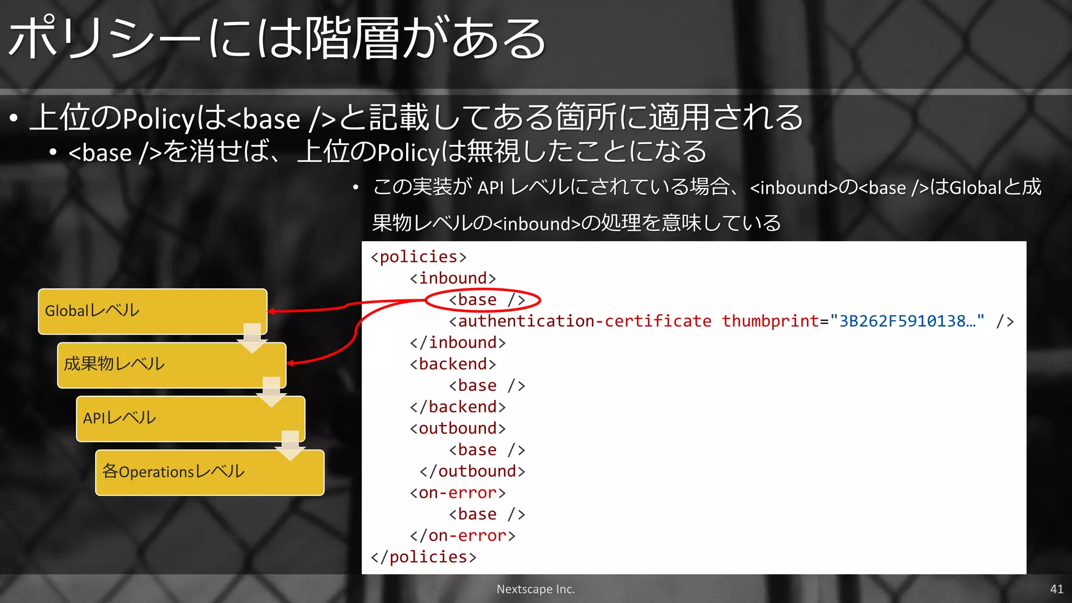Click the </on-error> closing tag
Viewport: 1072px width, 603px height.
[x=463, y=536]
